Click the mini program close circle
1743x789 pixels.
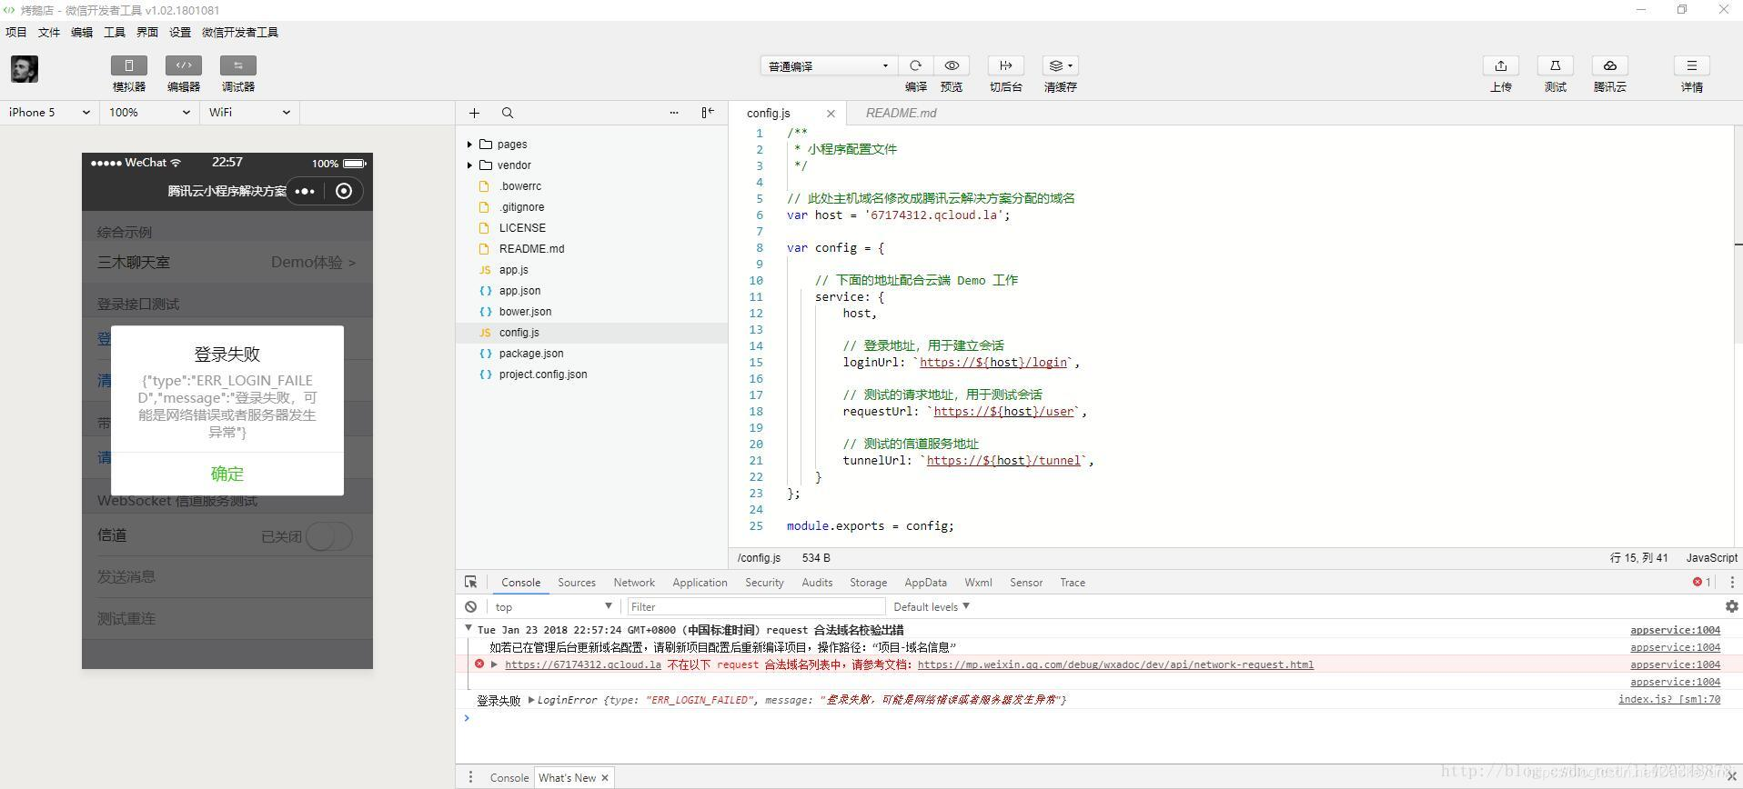344,191
